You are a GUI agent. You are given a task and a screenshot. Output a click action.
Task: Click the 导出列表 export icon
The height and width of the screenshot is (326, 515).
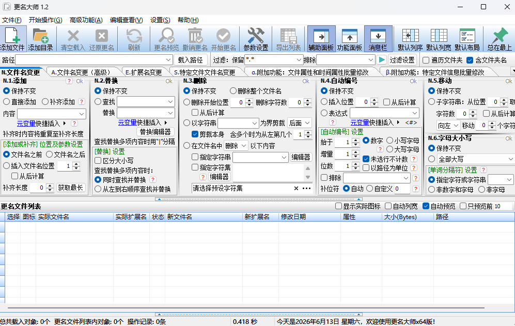288,39
